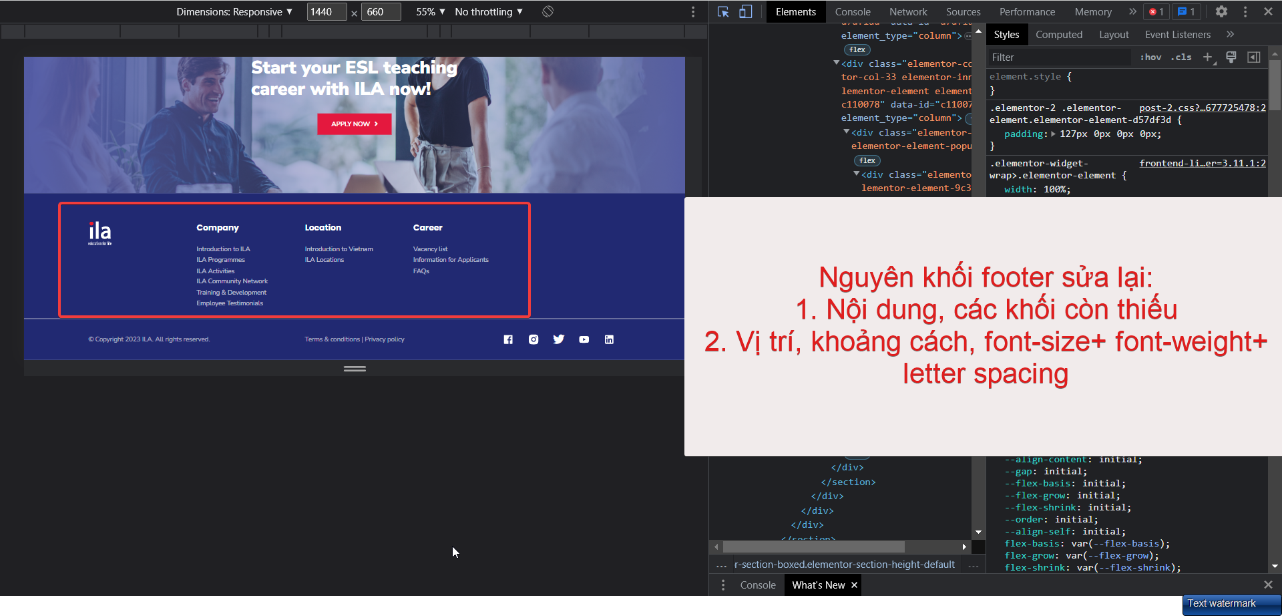
Task: Toggle the element state :hov button
Action: pos(1150,57)
